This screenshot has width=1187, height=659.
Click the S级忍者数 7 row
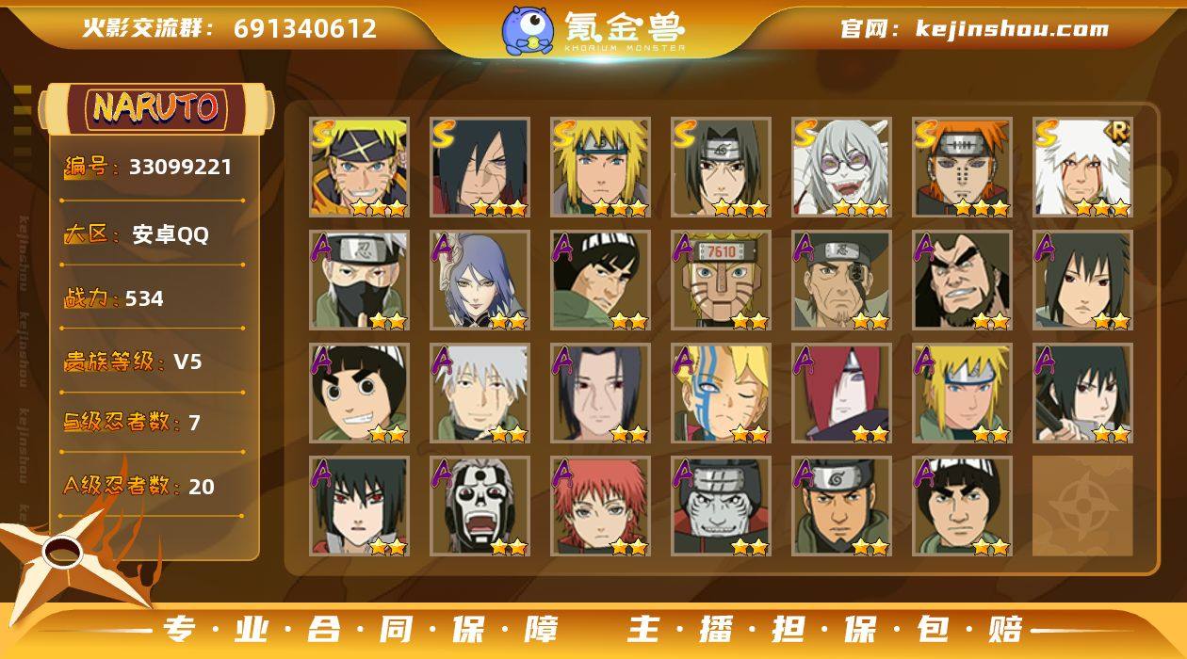(132, 422)
